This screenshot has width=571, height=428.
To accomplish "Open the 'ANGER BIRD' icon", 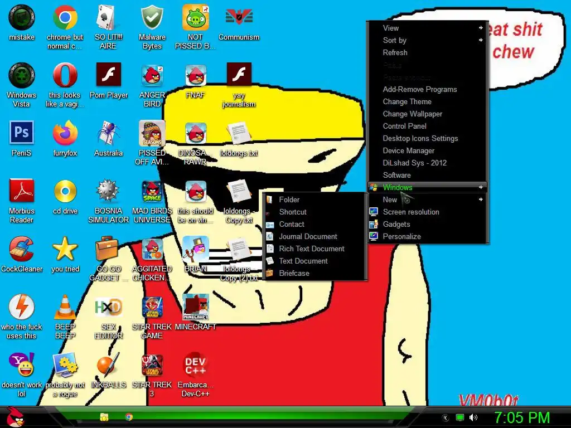I will pos(152,75).
